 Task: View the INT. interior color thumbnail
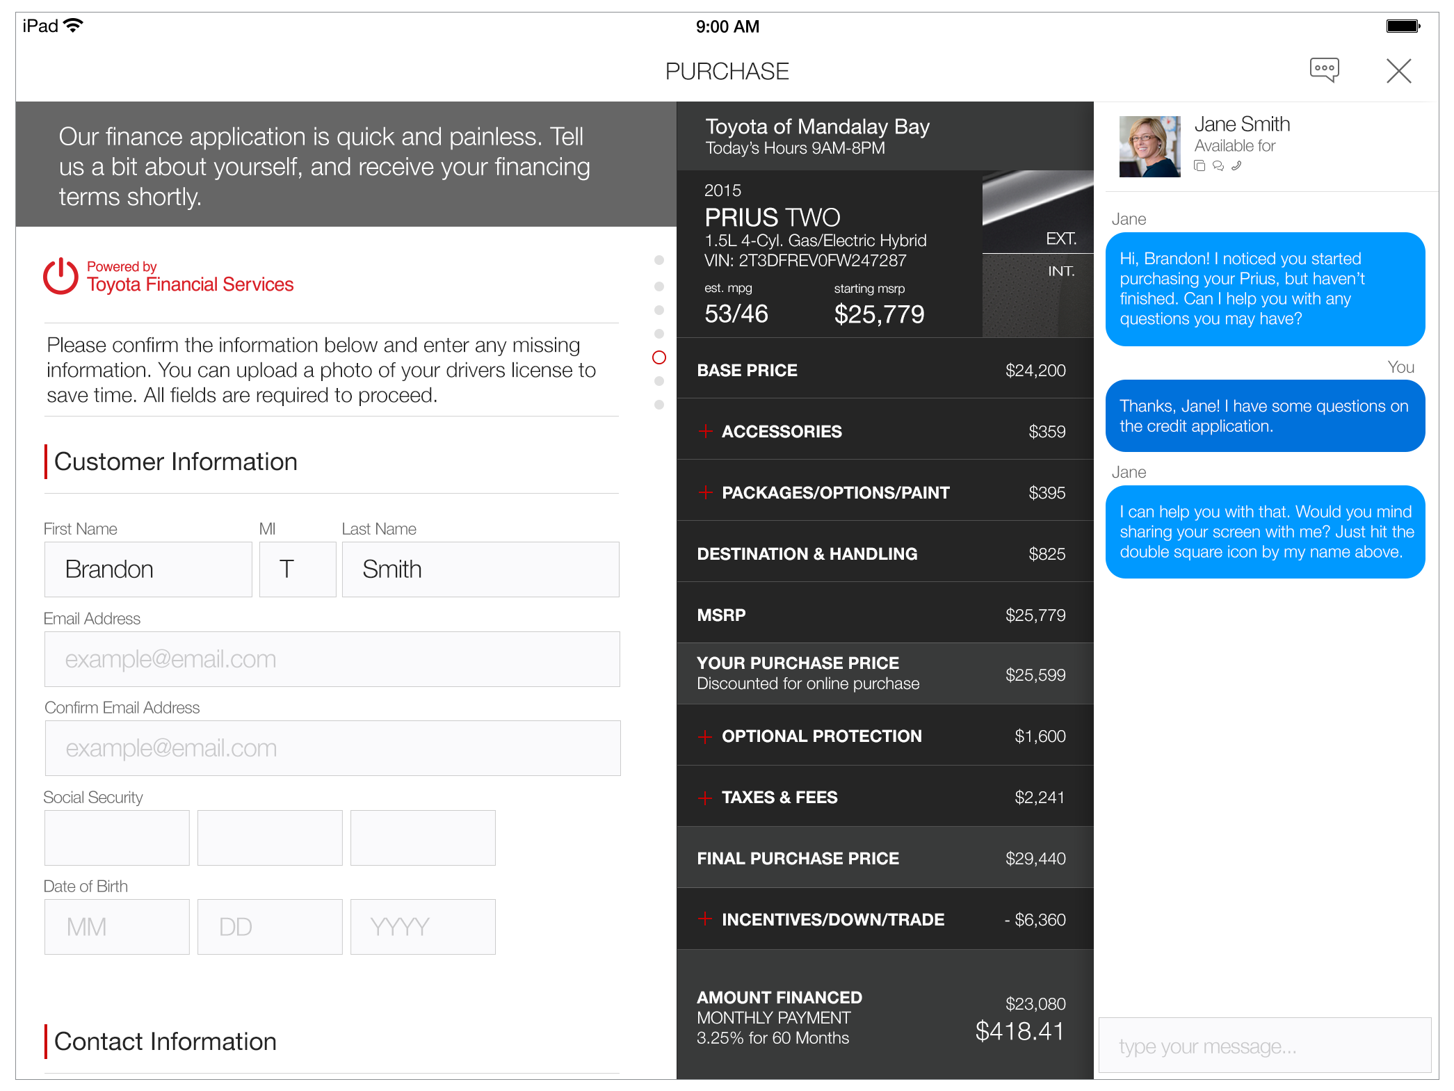tap(1037, 296)
